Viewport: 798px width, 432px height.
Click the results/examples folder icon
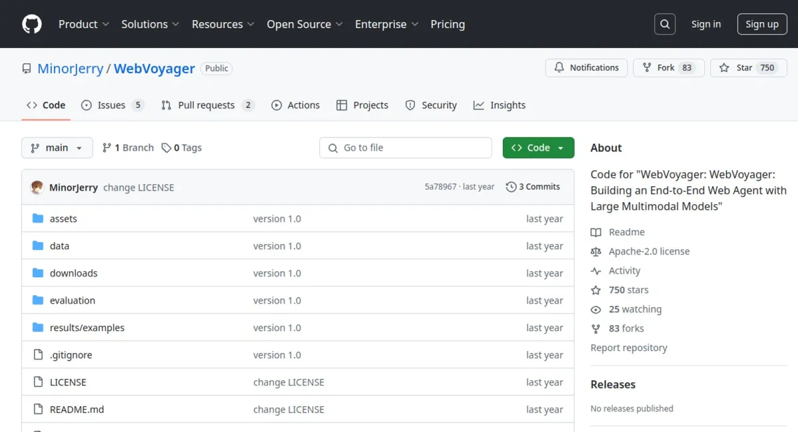click(x=38, y=328)
